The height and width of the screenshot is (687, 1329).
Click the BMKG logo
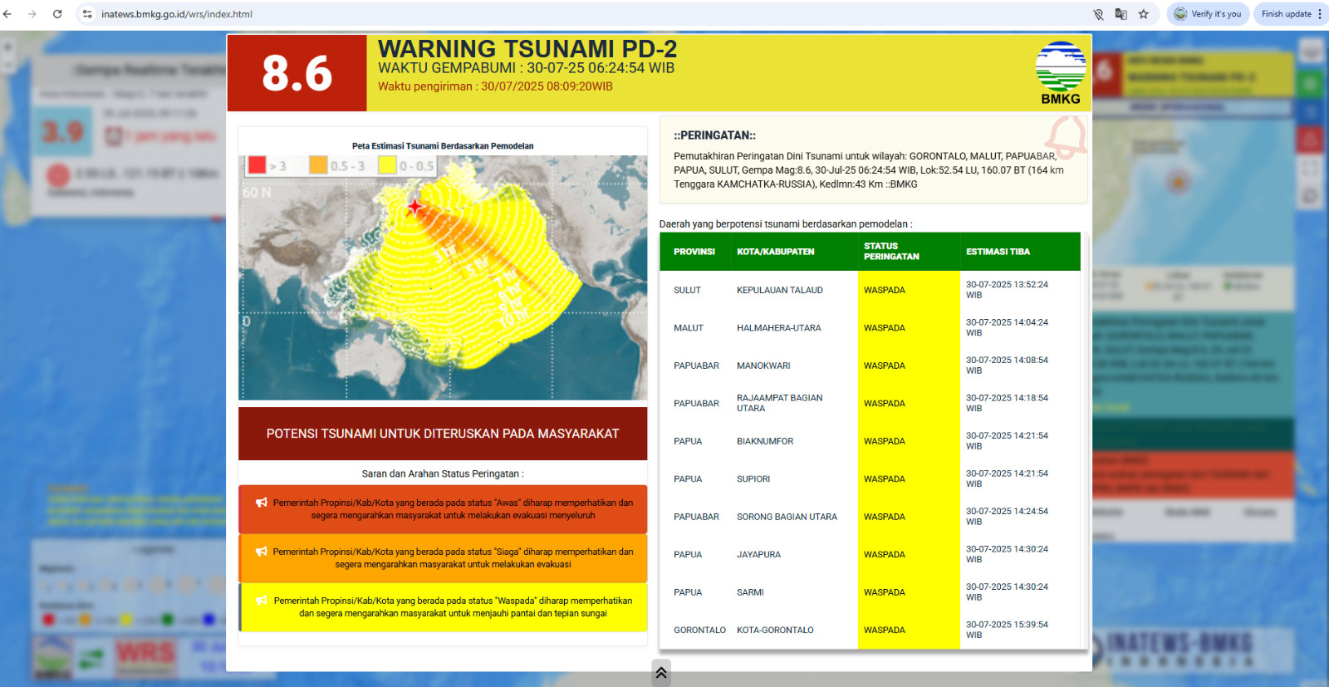pyautogui.click(x=1061, y=72)
